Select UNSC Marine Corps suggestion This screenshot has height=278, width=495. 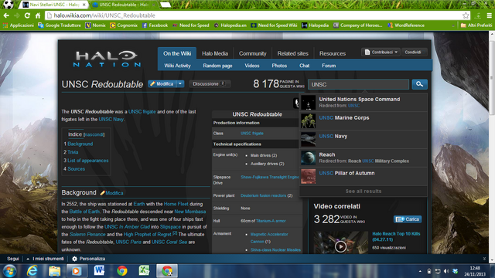point(364,120)
